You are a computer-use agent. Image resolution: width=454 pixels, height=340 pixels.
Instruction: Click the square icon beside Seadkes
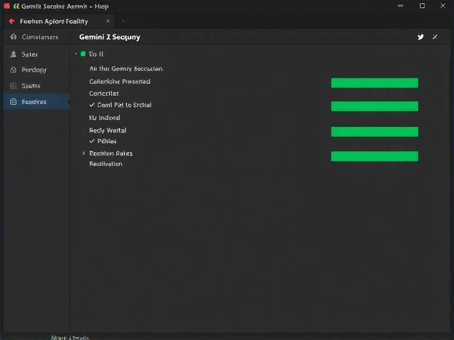point(14,102)
